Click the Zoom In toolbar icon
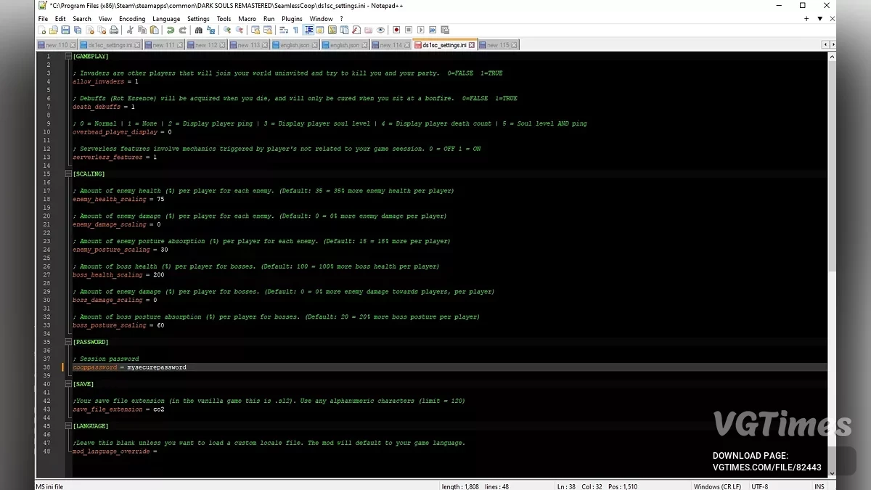 [x=227, y=30]
